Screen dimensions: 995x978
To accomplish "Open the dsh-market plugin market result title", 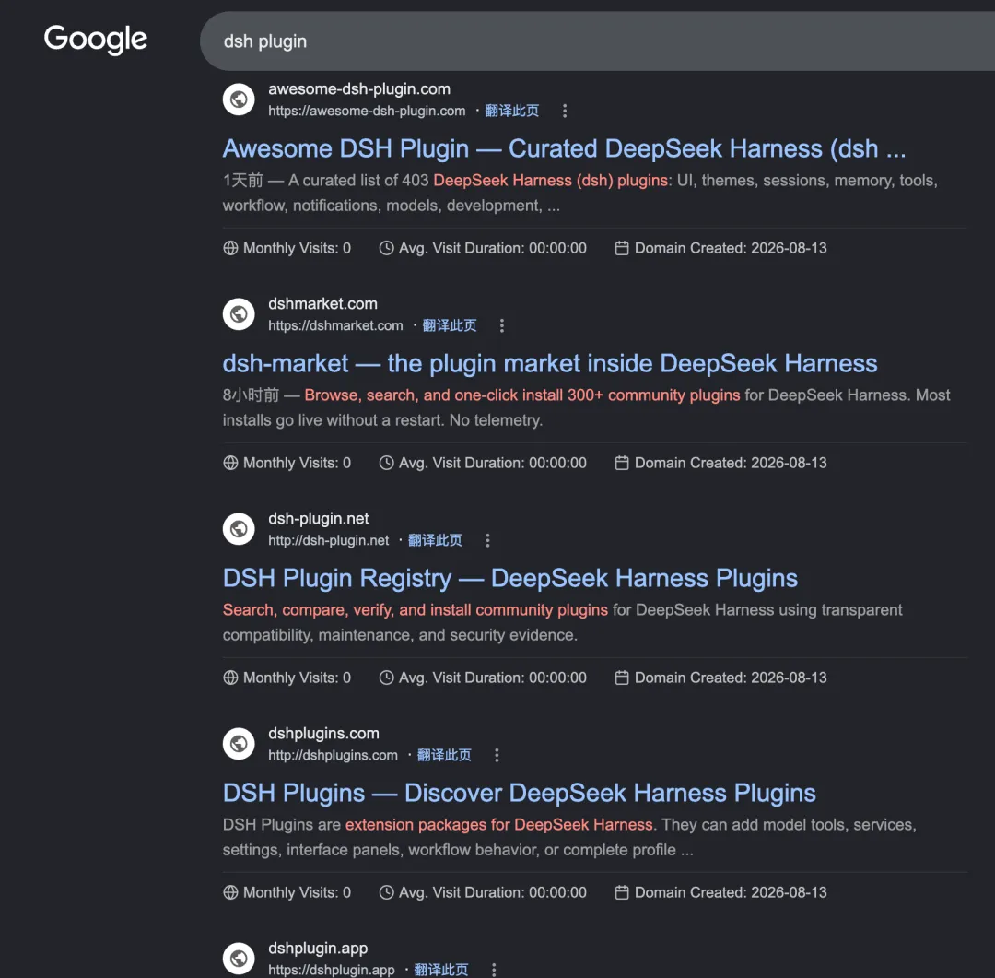I will (549, 363).
